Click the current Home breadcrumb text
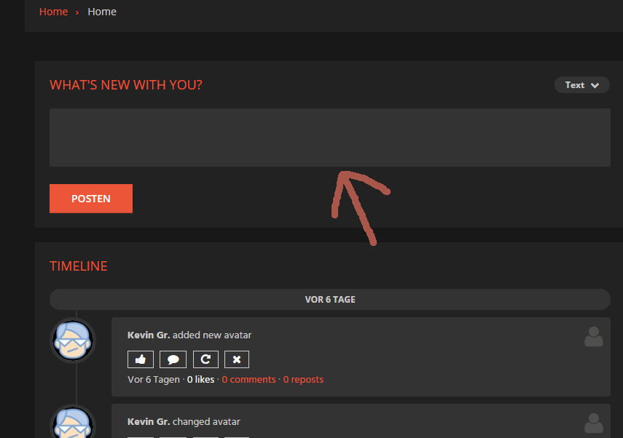Image resolution: width=623 pixels, height=438 pixels. (102, 12)
